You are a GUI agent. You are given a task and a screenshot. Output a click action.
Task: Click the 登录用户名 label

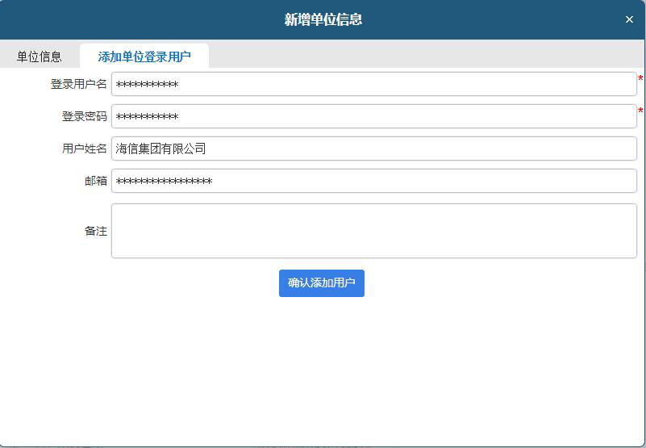click(78, 84)
